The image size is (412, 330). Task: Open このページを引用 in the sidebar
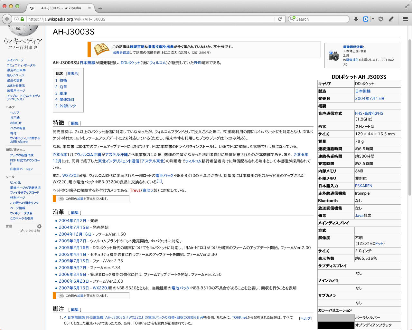pos(22,218)
